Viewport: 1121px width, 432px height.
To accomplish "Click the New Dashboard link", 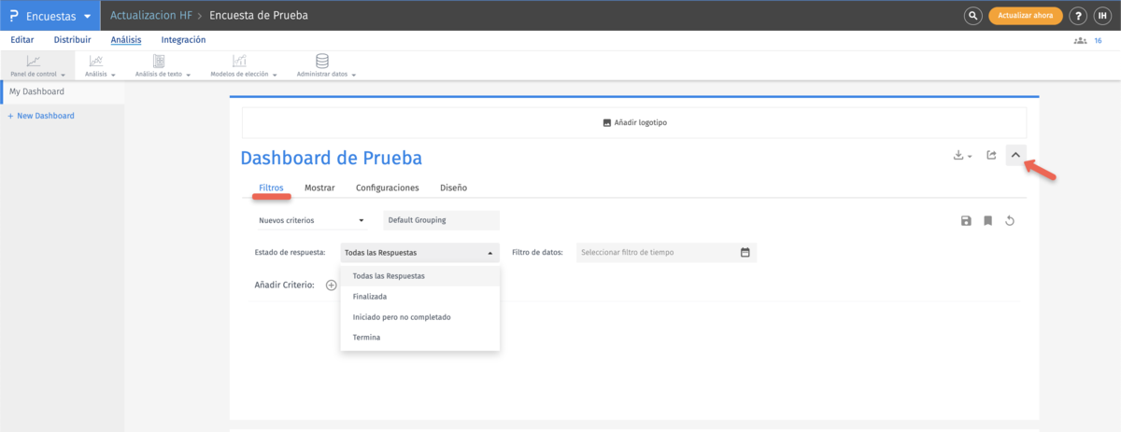I will [x=41, y=116].
